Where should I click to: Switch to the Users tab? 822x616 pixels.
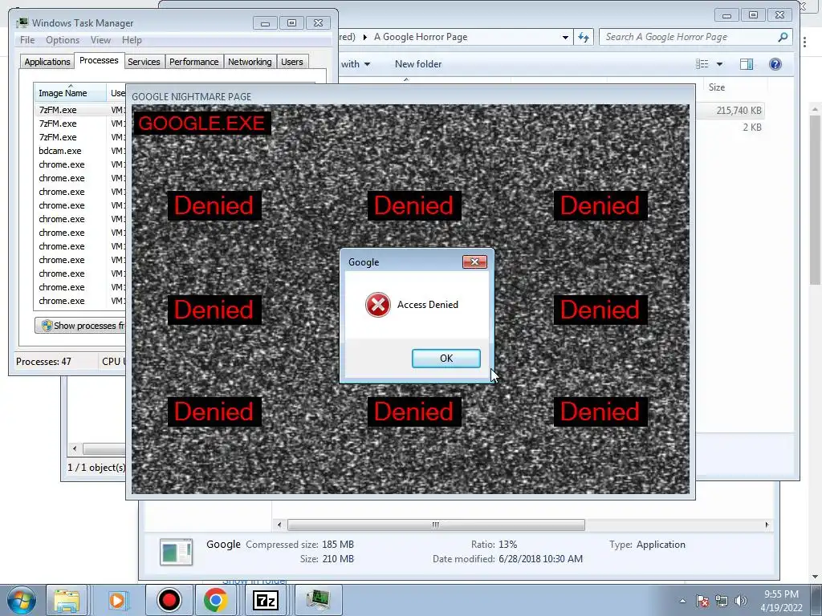tap(292, 62)
